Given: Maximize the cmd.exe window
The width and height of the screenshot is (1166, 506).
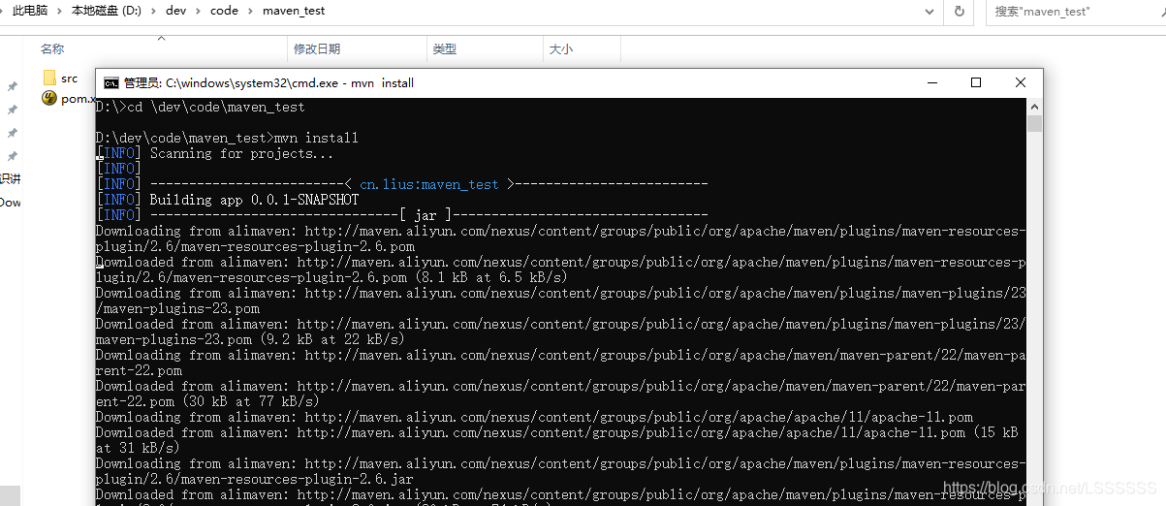Looking at the screenshot, I should [976, 82].
